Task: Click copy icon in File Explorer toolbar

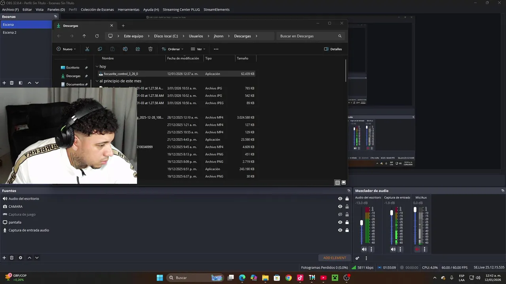Action: [100, 49]
